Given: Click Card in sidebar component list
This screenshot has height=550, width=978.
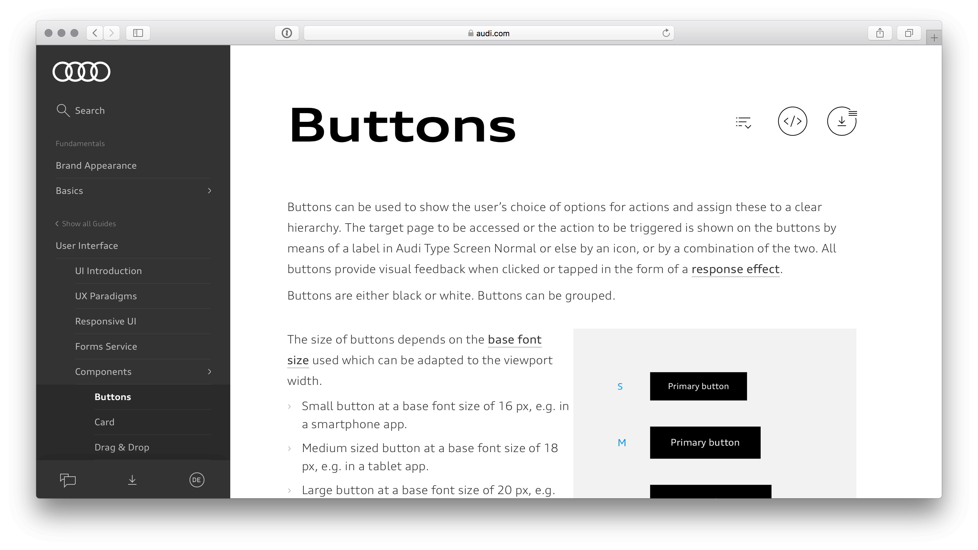Looking at the screenshot, I should pyautogui.click(x=105, y=422).
